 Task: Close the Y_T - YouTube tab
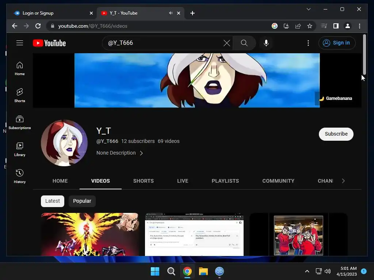pyautogui.click(x=178, y=13)
